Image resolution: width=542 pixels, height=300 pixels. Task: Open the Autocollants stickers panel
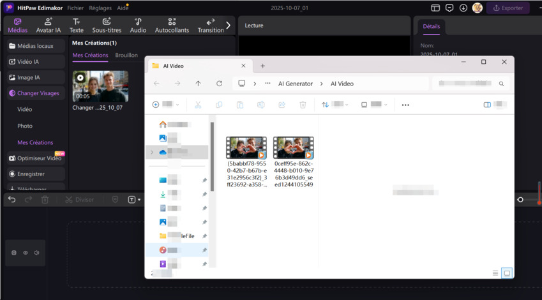tap(172, 26)
